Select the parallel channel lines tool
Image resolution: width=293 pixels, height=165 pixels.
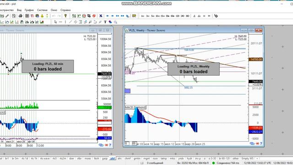(x=76, y=22)
